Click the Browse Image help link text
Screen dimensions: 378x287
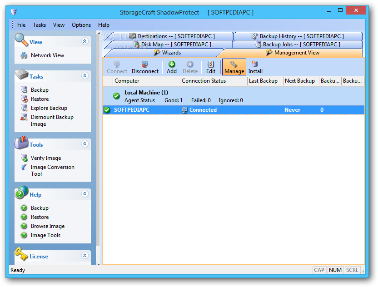pyautogui.click(x=48, y=226)
